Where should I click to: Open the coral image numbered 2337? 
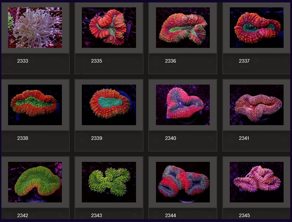[x=257, y=28]
